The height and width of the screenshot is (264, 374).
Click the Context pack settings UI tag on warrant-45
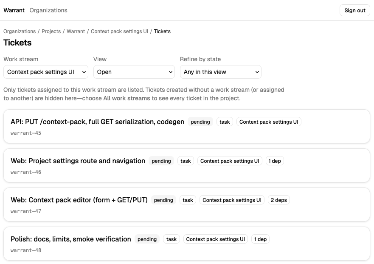pyautogui.click(x=269, y=122)
